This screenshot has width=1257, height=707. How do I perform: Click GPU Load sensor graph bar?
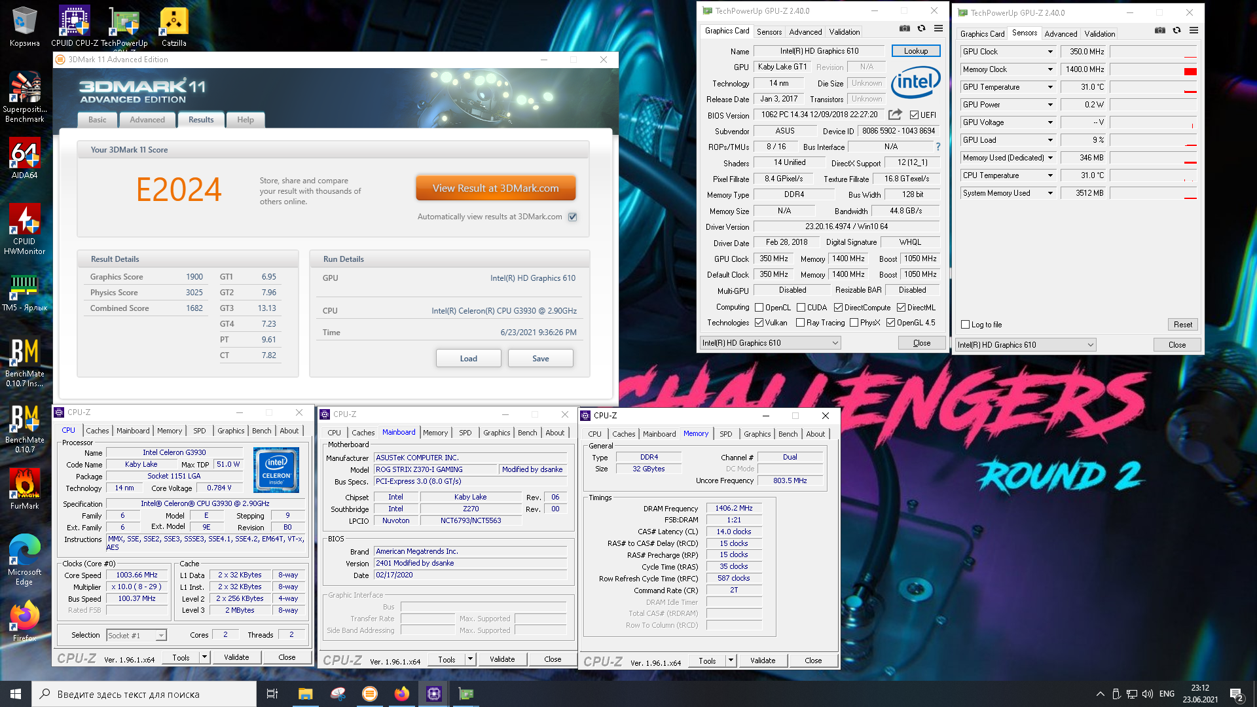pos(1154,140)
